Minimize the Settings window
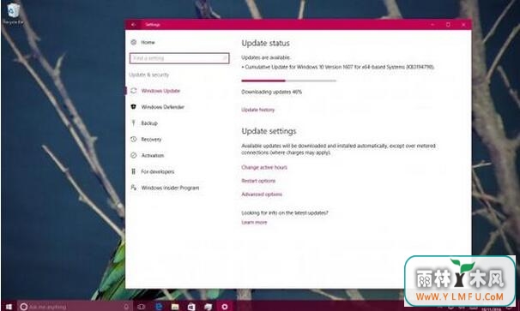 (x=432, y=25)
